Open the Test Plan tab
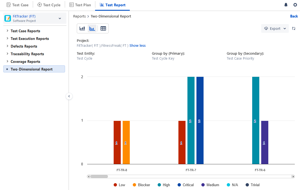Image resolution: width=300 pixels, height=190 pixels. [x=80, y=5]
